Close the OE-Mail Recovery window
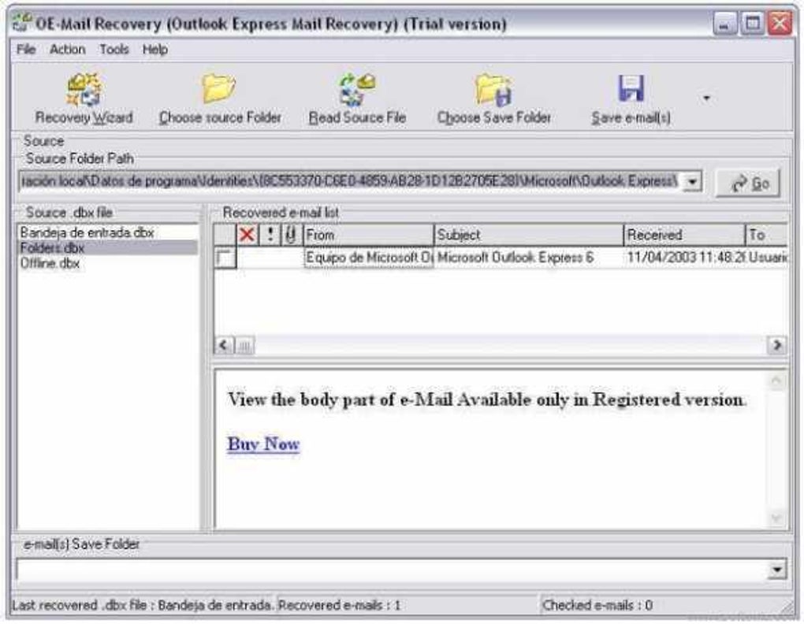 [x=780, y=23]
